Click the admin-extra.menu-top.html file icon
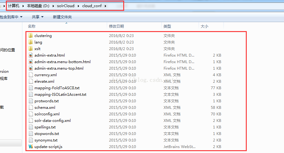 pyautogui.click(x=31, y=68)
